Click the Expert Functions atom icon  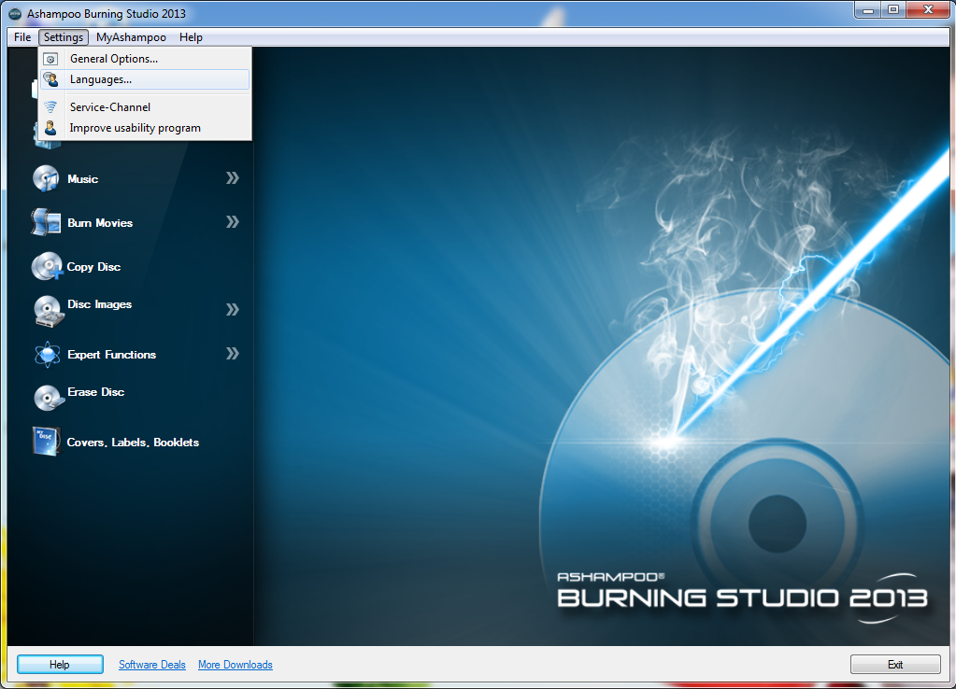click(x=47, y=354)
